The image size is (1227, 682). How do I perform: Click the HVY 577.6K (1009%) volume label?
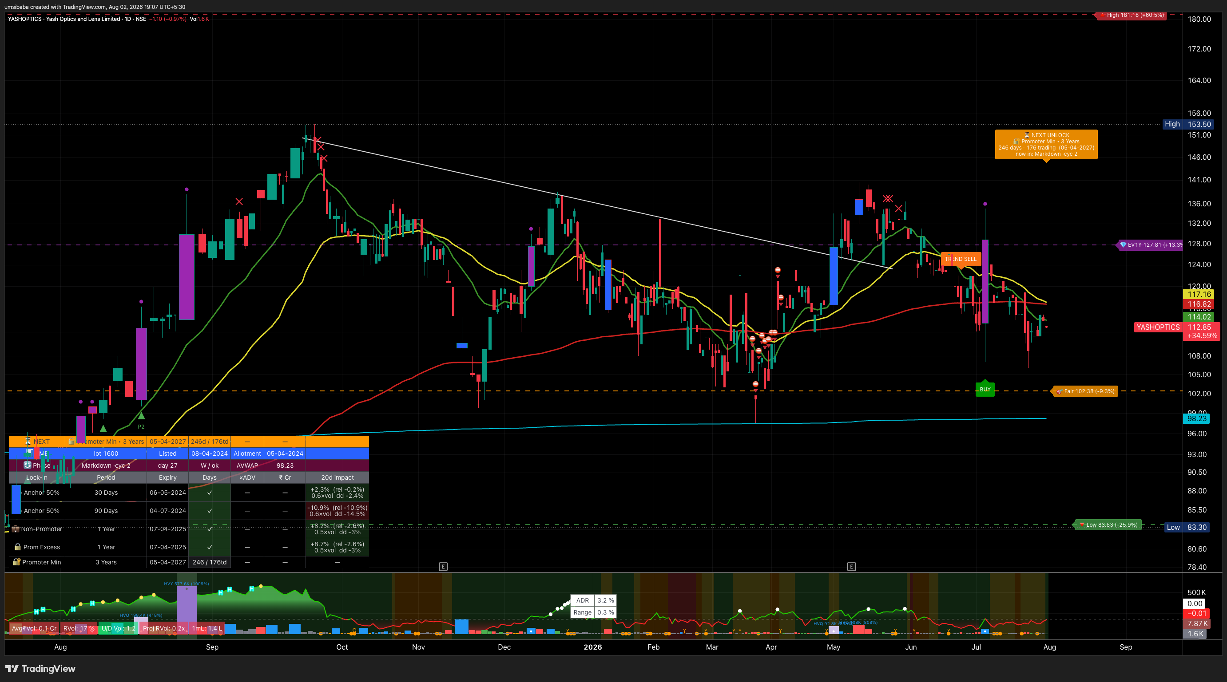click(x=186, y=583)
